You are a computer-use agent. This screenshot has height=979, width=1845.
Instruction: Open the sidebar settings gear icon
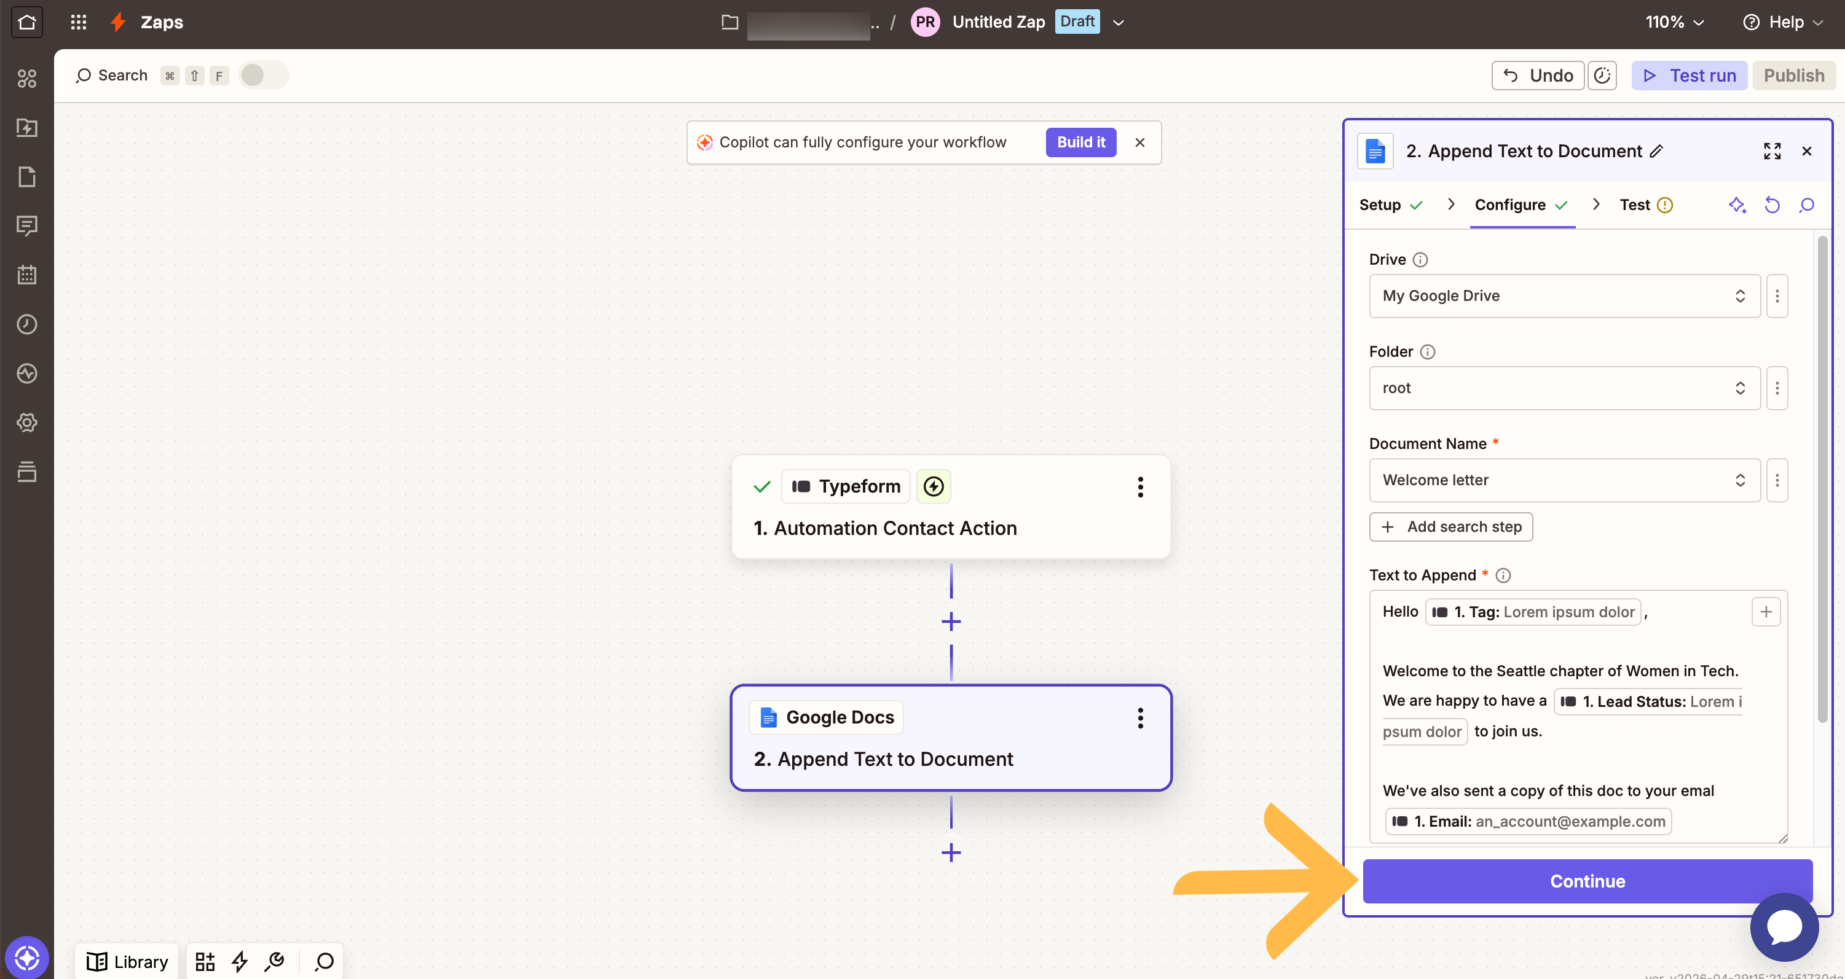pos(26,422)
